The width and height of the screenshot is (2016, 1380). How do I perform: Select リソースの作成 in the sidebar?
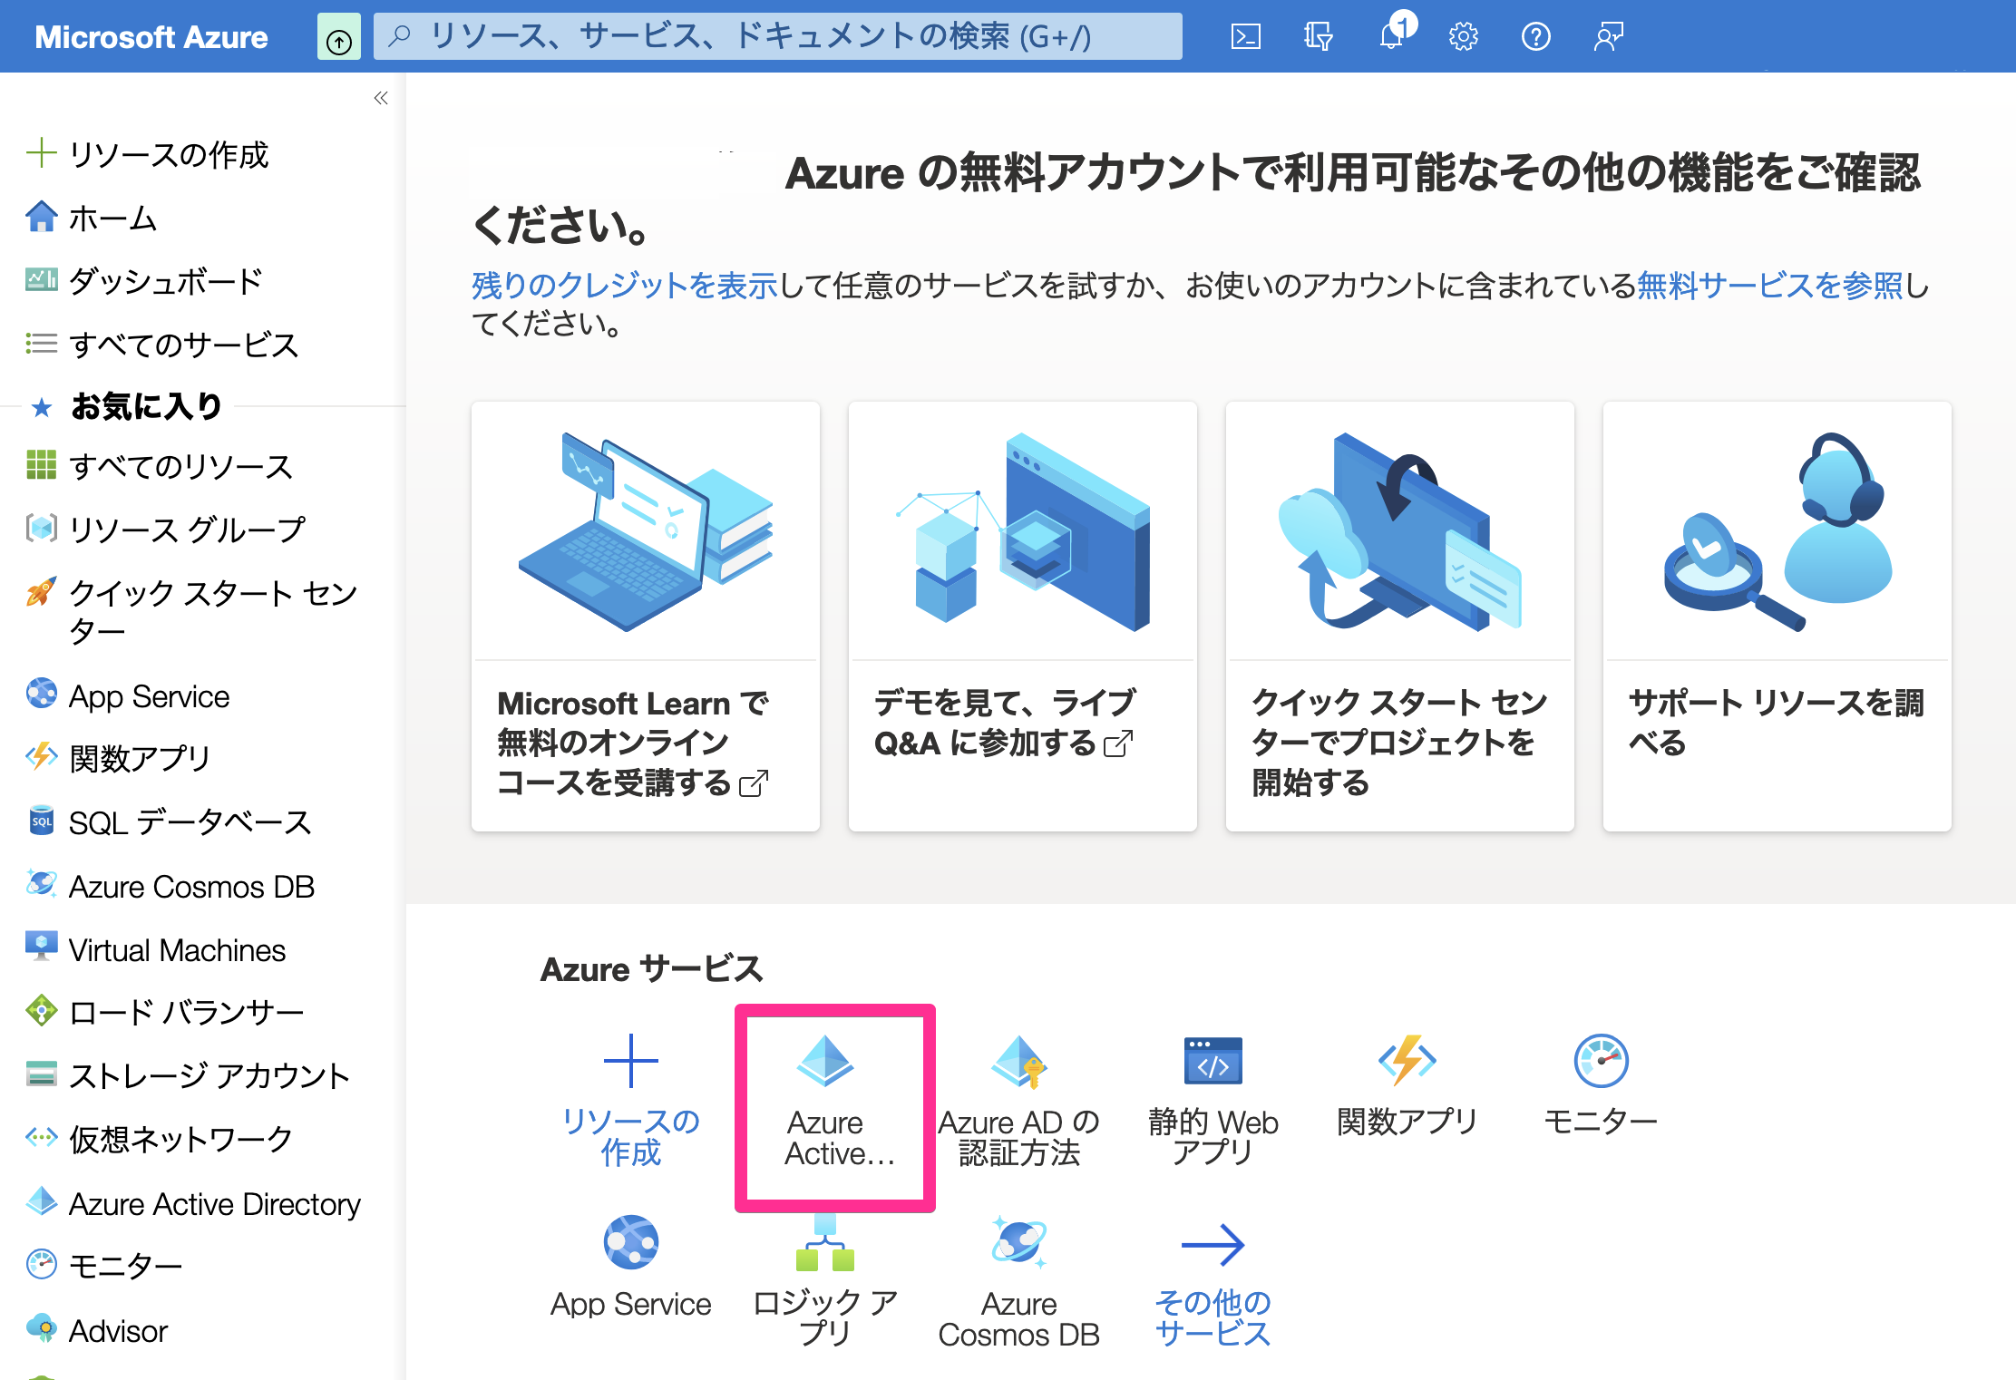coord(147,154)
